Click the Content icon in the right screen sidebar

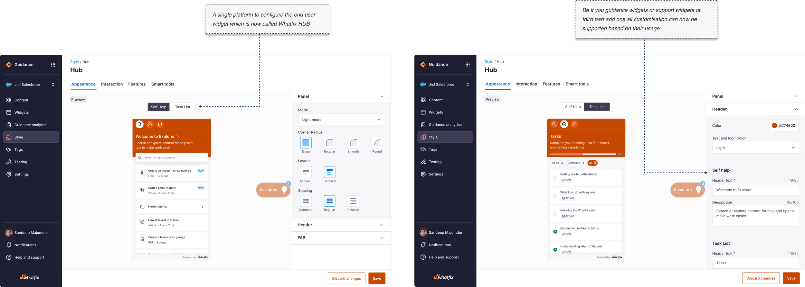click(x=423, y=100)
